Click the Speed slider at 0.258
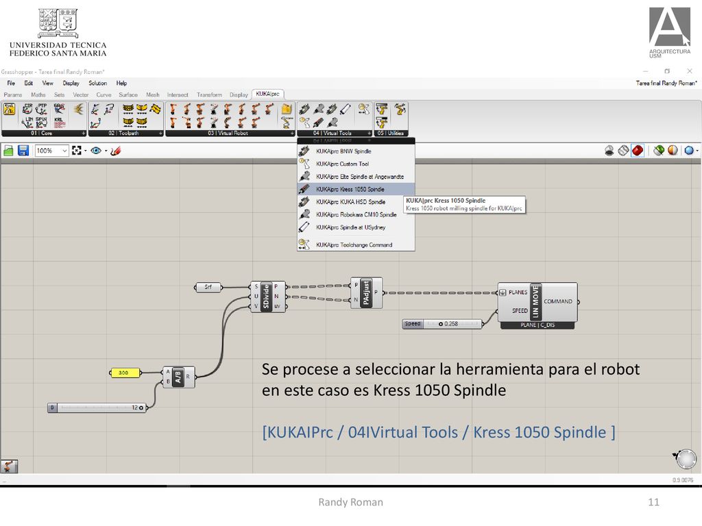 [442, 323]
